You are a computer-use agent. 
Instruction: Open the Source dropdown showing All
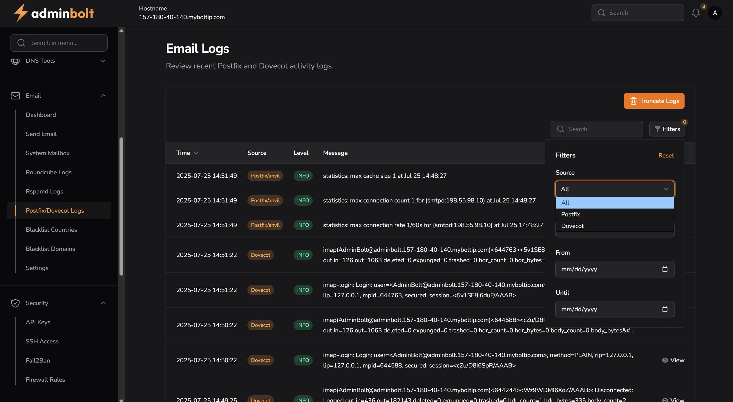pyautogui.click(x=615, y=189)
